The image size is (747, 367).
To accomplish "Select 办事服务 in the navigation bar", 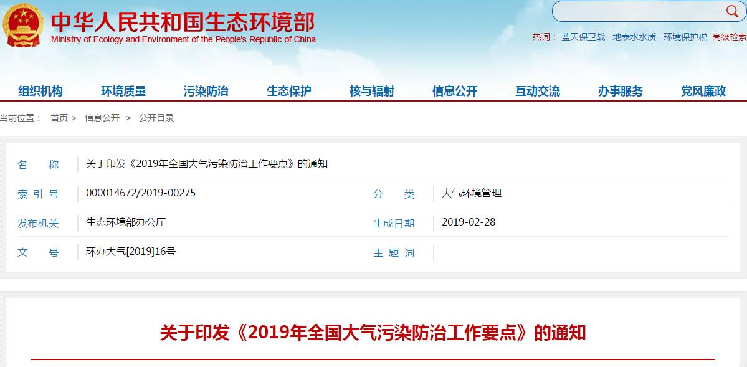I will click(x=621, y=92).
